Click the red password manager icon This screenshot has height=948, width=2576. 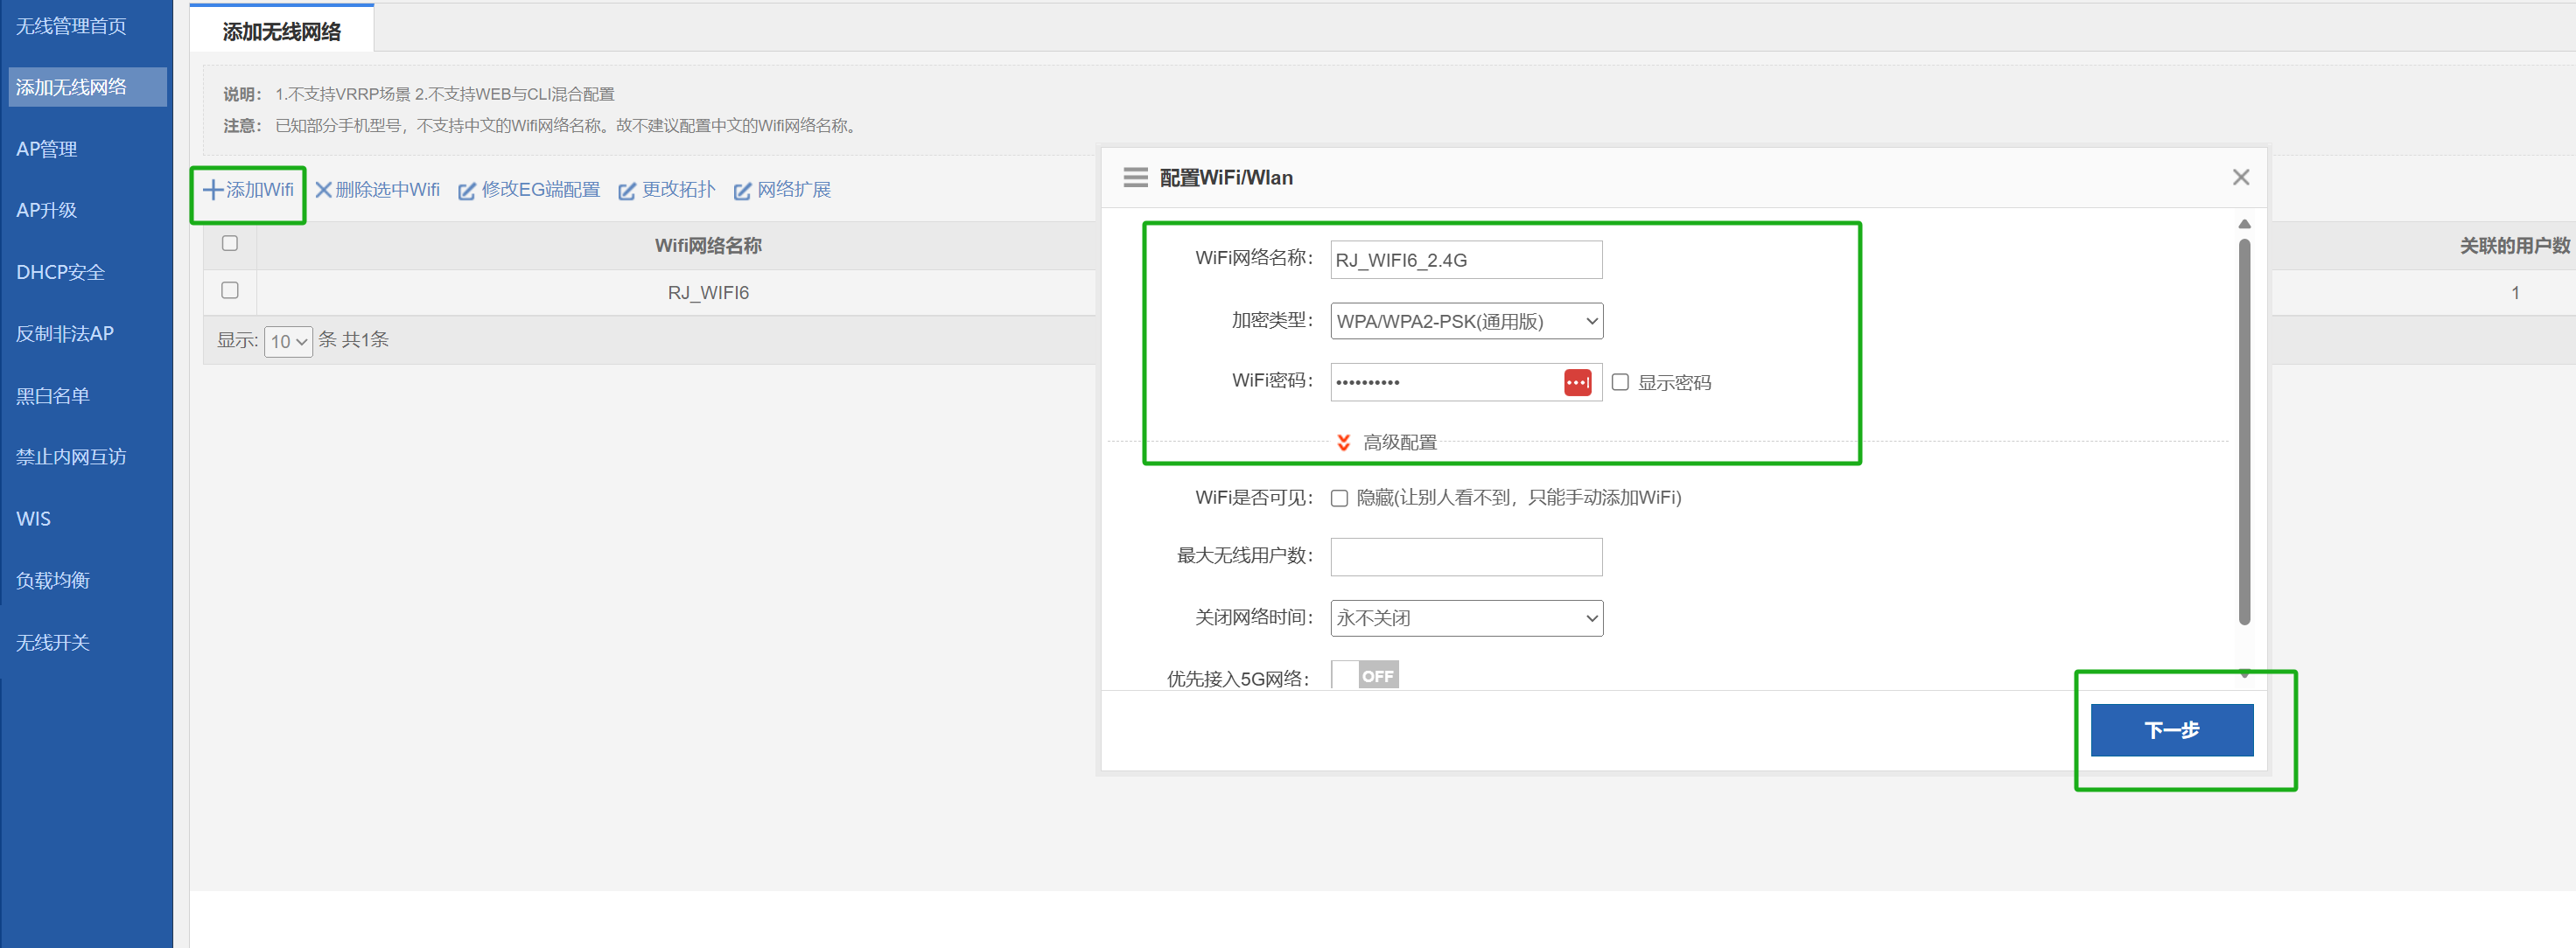[x=1577, y=383]
